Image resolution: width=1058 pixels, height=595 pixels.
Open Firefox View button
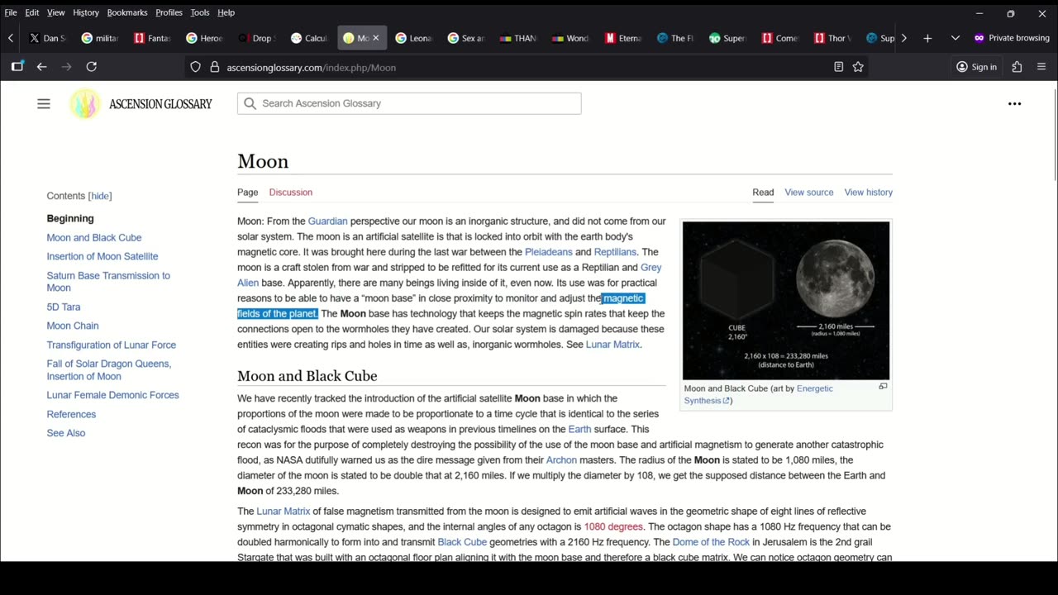click(x=17, y=67)
